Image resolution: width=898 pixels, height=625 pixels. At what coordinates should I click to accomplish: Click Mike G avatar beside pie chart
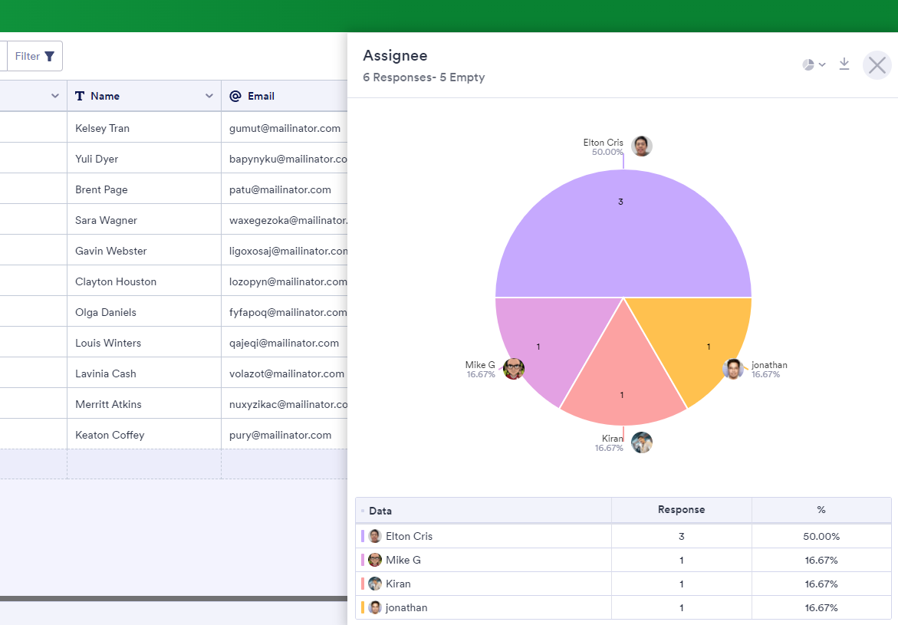[x=514, y=369]
